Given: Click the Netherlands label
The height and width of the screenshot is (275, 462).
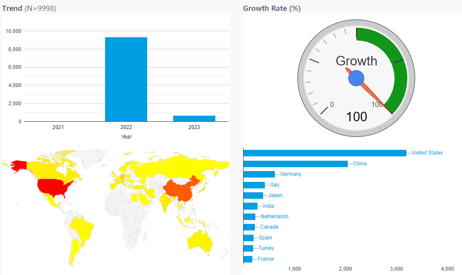Looking at the screenshot, I should [274, 216].
